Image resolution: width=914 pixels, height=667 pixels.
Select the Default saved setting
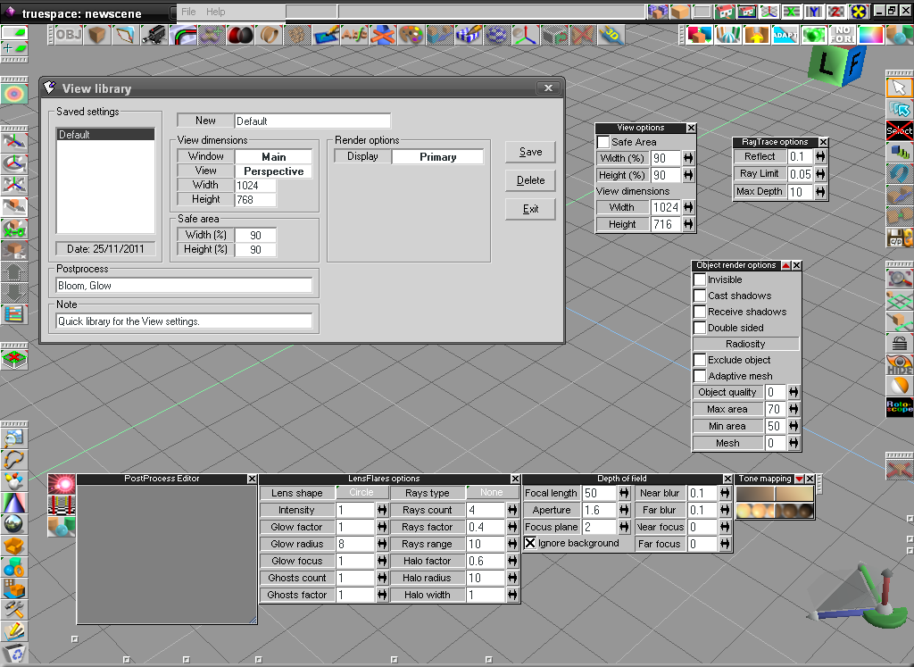click(x=105, y=135)
